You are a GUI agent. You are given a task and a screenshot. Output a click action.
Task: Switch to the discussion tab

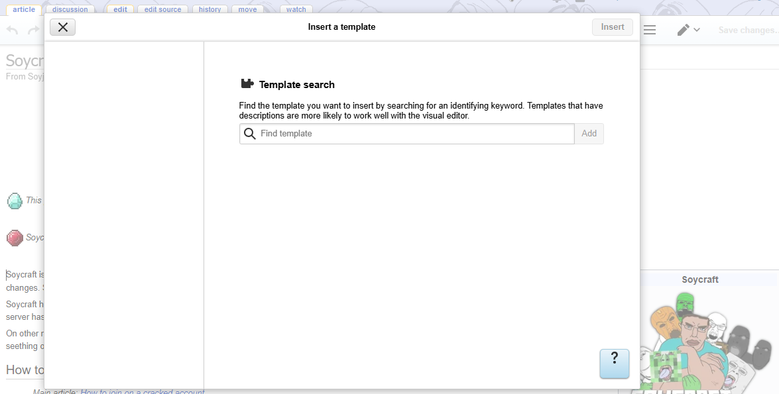point(70,9)
